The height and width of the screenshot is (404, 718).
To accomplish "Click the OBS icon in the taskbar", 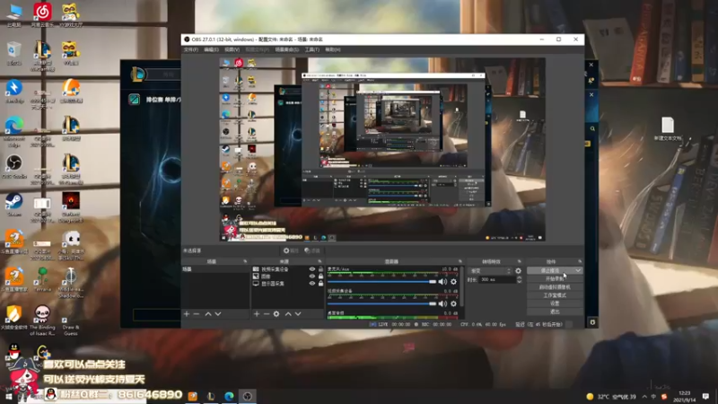I will pos(248,396).
